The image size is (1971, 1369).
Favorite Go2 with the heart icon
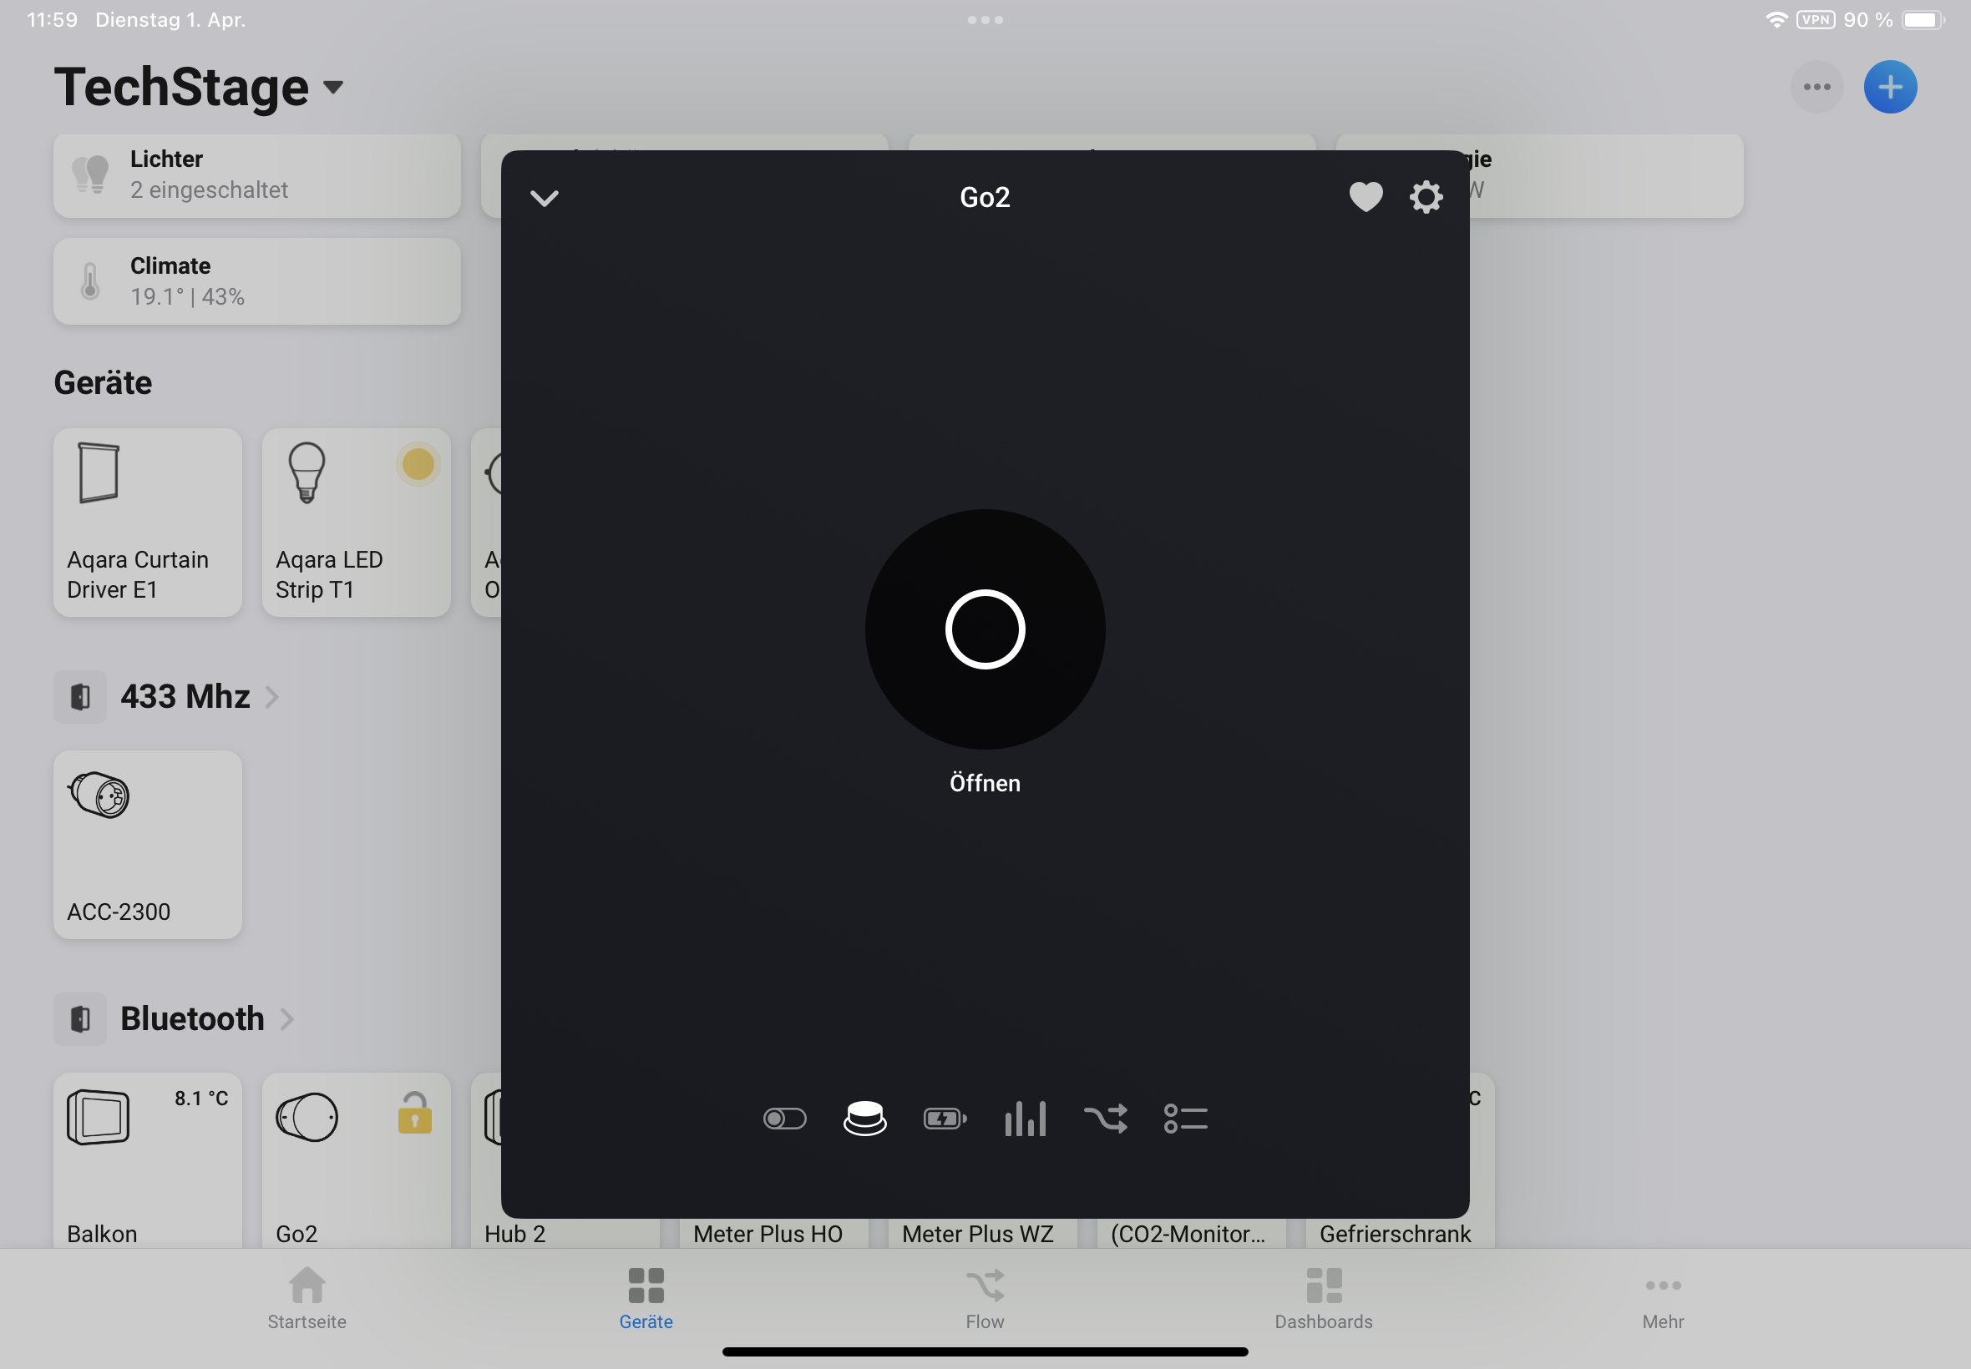point(1366,197)
